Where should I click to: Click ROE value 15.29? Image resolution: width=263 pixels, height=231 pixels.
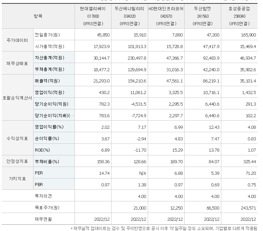(x=177, y=150)
